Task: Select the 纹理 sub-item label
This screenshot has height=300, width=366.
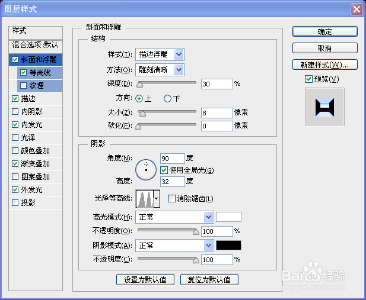Action: tap(36, 86)
